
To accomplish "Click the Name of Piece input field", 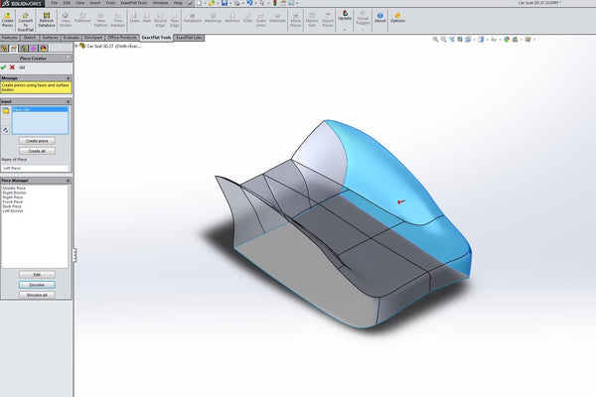I will [37, 168].
